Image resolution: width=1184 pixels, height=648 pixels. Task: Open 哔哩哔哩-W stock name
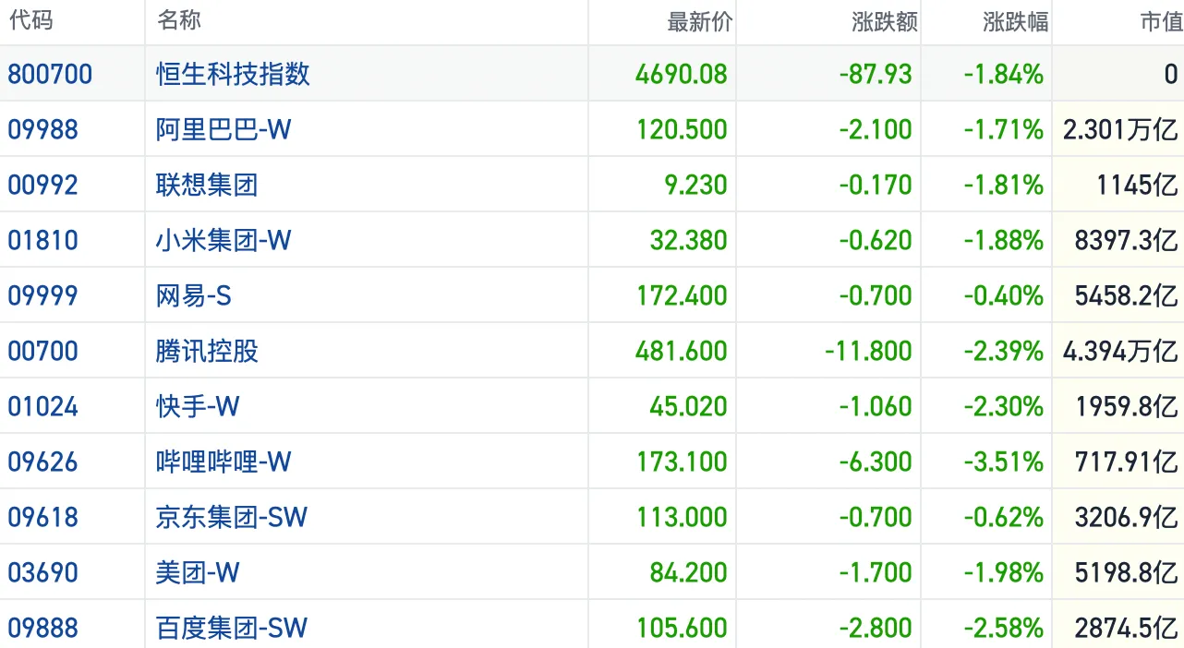click(x=224, y=462)
